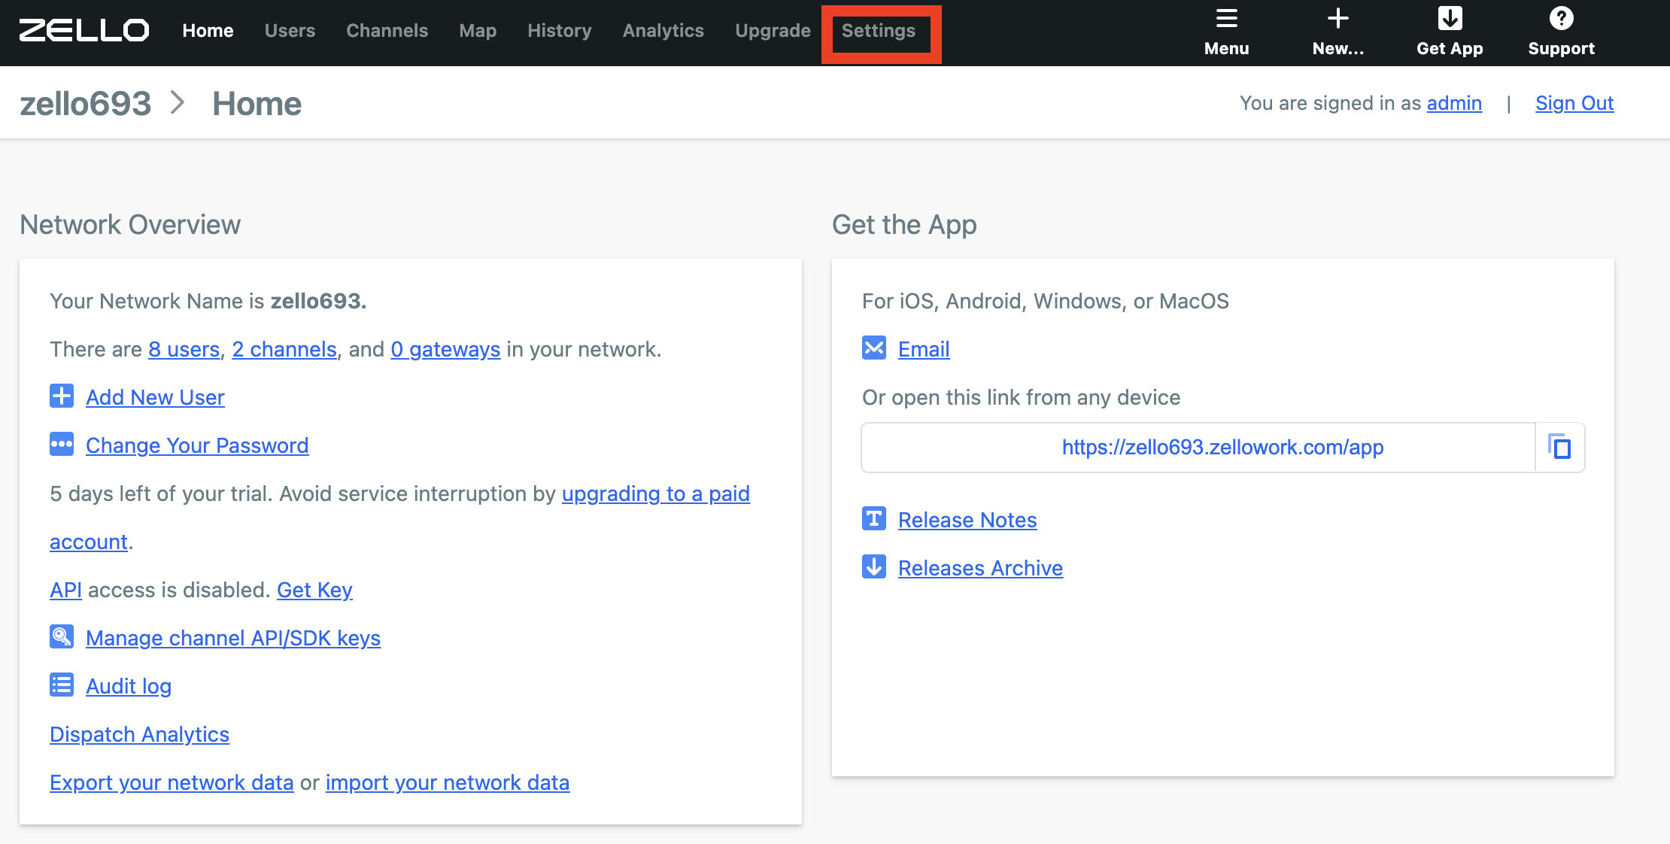This screenshot has height=844, width=1670.
Task: Select the Upgrade tab
Action: pos(773,31)
